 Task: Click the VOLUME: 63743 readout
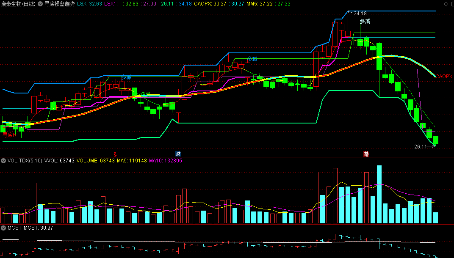[x=96, y=161]
